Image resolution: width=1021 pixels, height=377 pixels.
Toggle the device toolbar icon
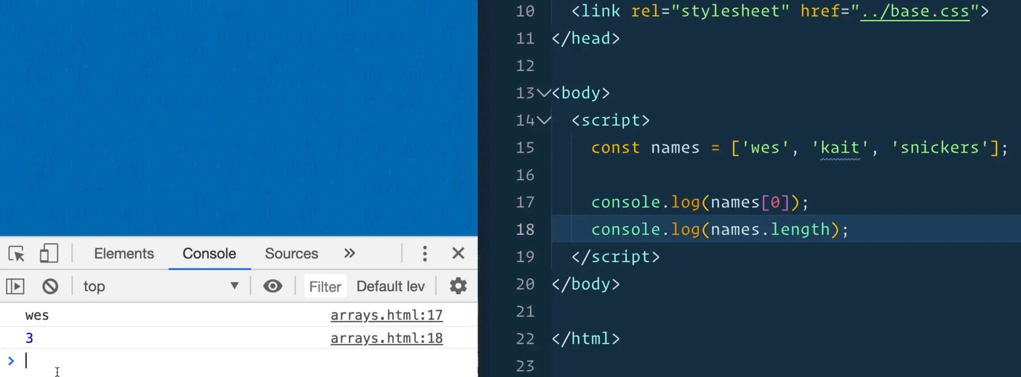coord(49,254)
